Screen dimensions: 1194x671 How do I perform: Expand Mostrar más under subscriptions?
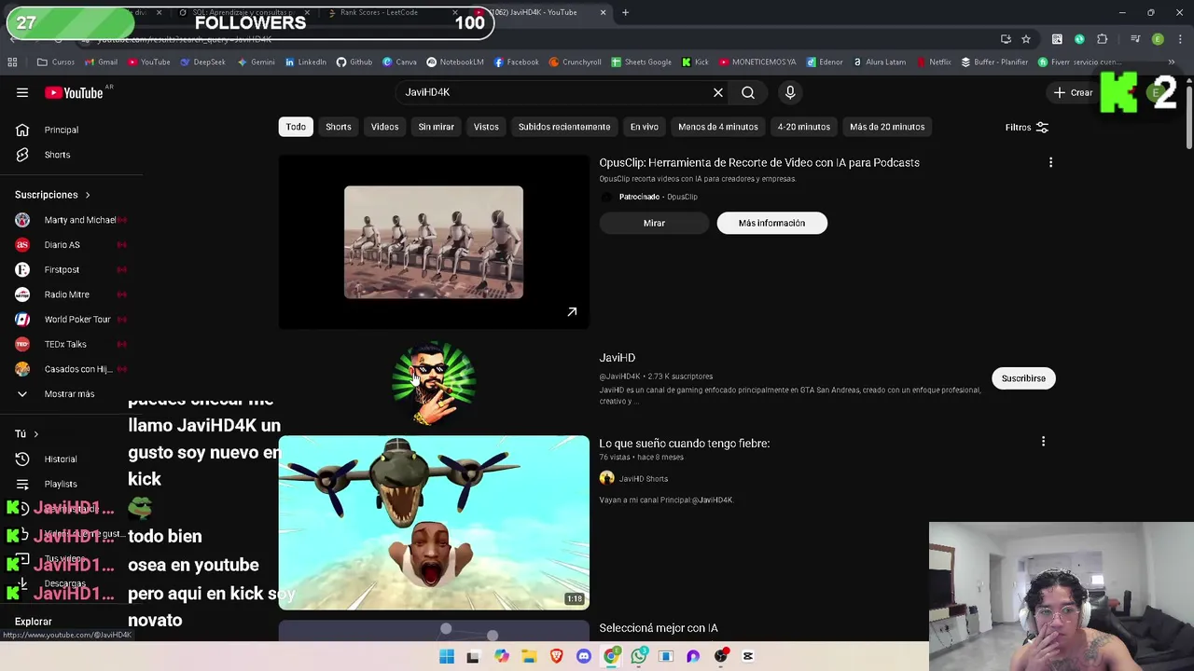(71, 393)
